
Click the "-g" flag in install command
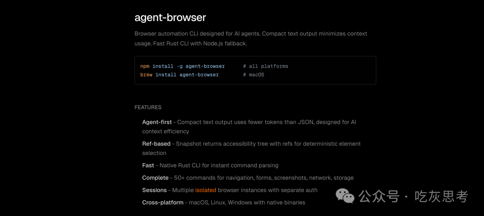click(179, 66)
